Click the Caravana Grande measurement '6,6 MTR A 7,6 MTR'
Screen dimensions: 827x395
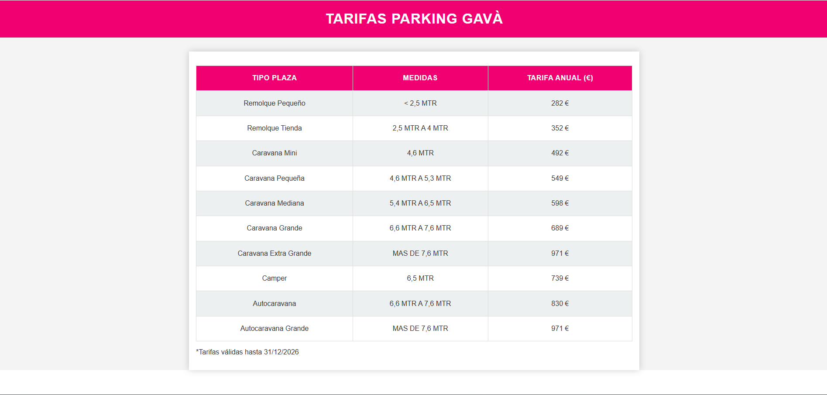pos(420,228)
